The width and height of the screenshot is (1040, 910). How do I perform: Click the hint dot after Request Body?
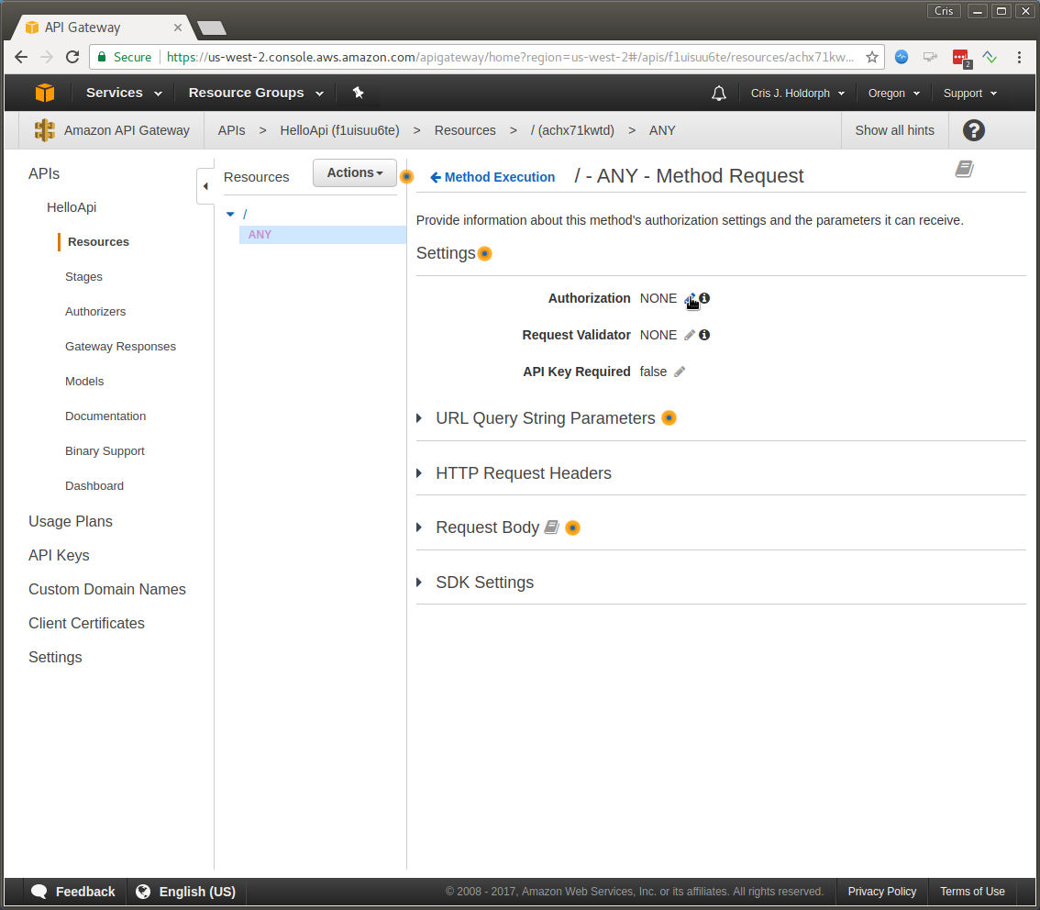pyautogui.click(x=572, y=528)
